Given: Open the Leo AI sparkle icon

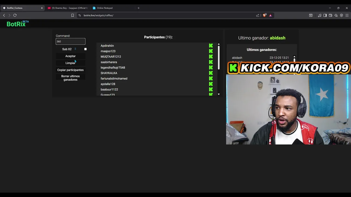Looking at the screenshot, I should point(336,15).
